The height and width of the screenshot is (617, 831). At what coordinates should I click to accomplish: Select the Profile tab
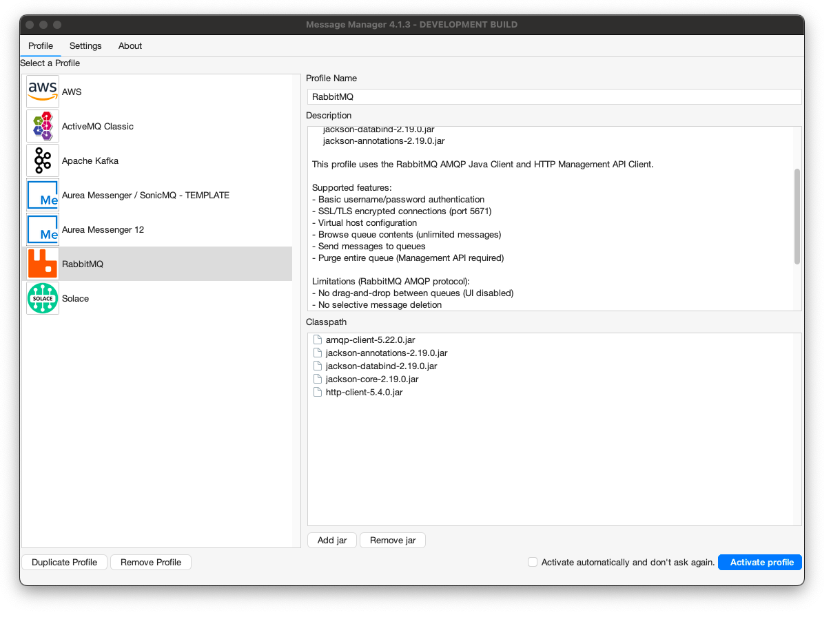click(40, 46)
